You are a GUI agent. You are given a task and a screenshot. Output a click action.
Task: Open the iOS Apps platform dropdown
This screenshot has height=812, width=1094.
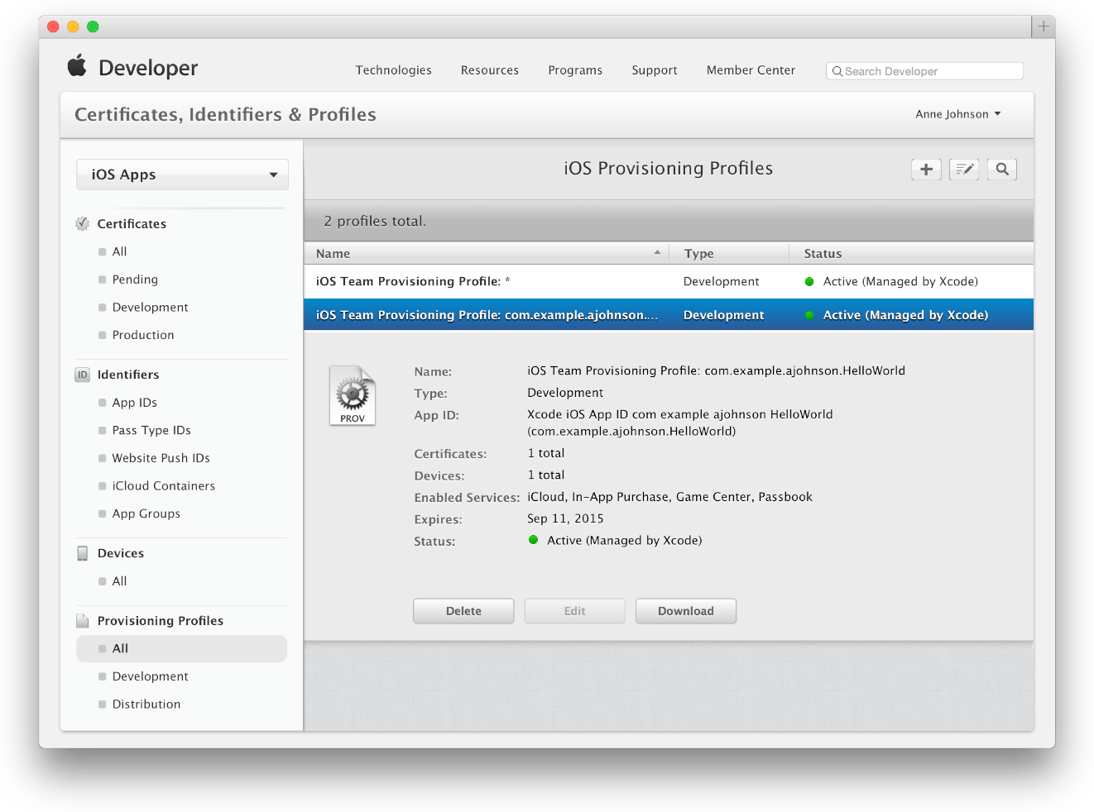pyautogui.click(x=182, y=174)
